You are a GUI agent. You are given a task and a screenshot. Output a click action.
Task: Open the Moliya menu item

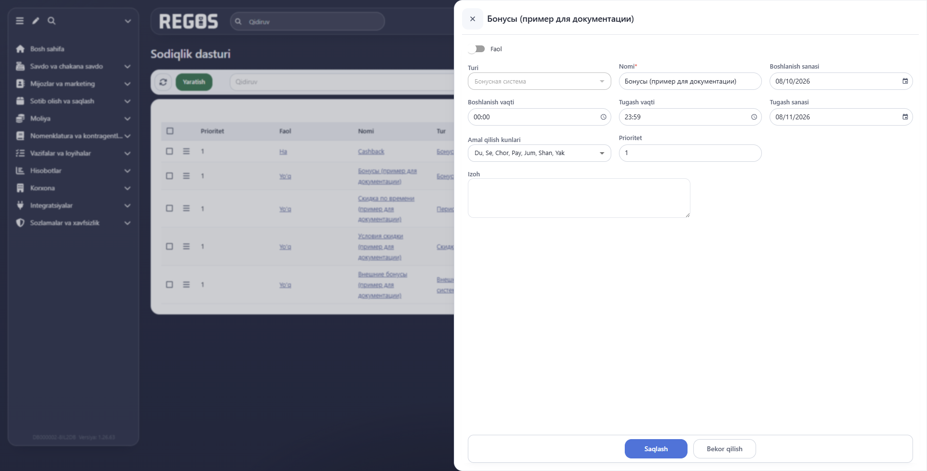coord(73,118)
